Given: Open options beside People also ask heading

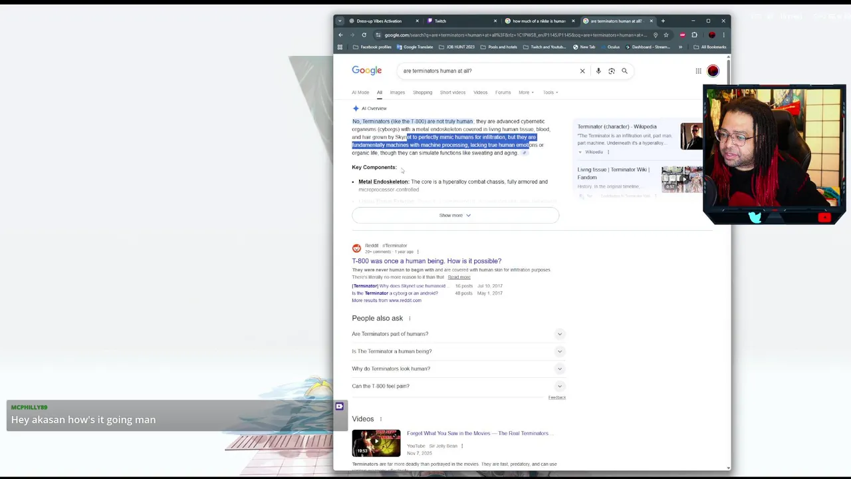Looking at the screenshot, I should [410, 319].
